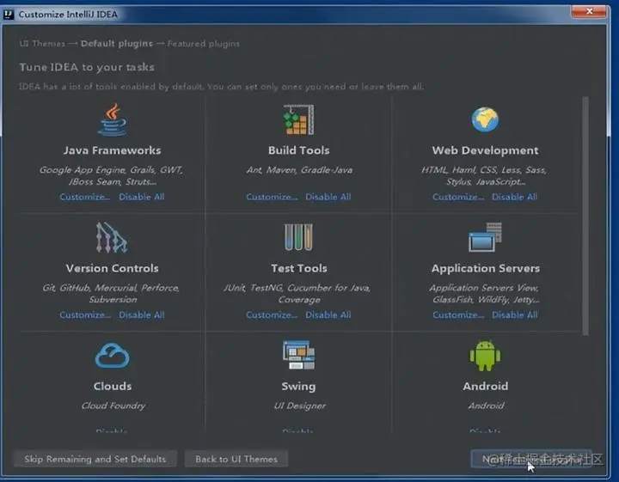Click the Build Tools heading
Image resolution: width=619 pixels, height=482 pixels.
(x=299, y=150)
